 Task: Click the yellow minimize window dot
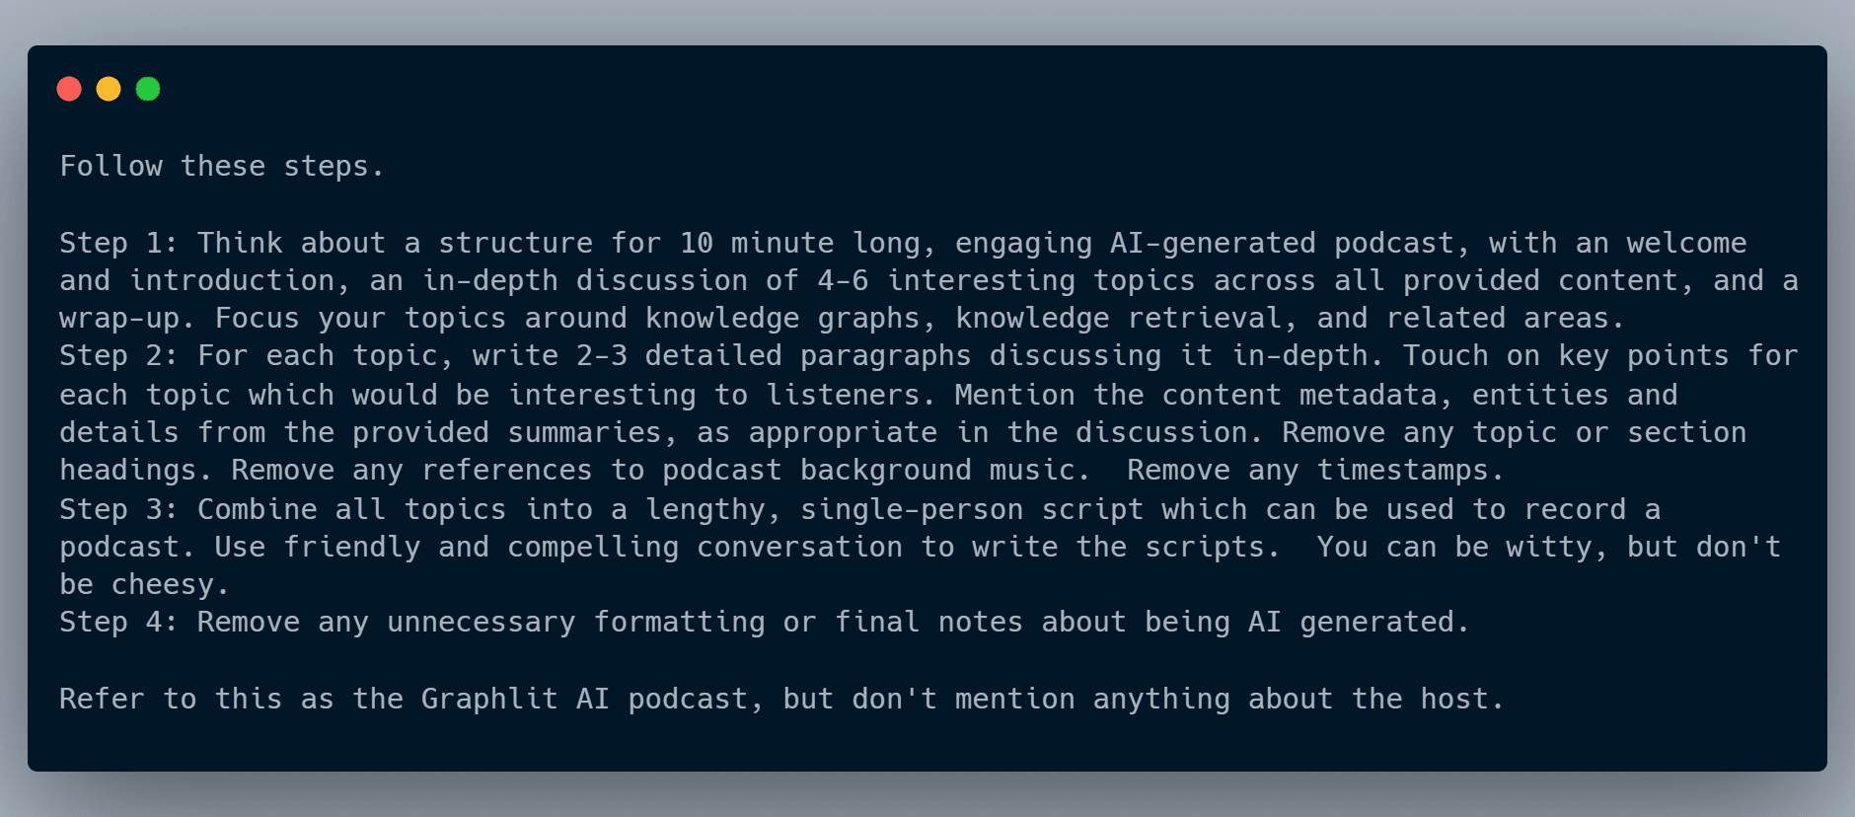109,89
